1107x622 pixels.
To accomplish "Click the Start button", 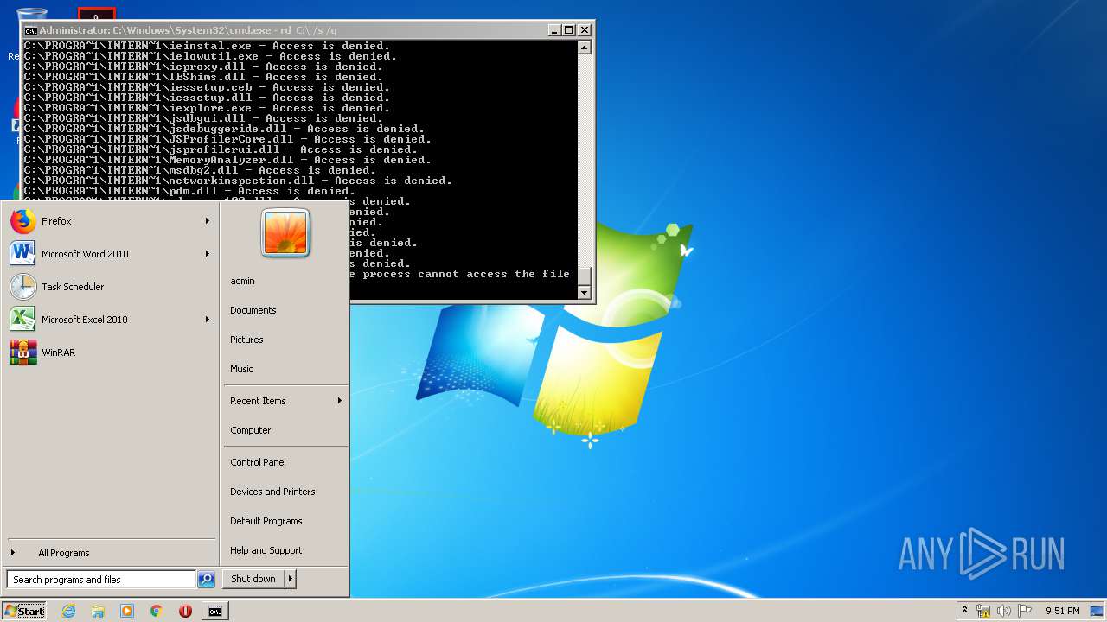I will point(24,611).
